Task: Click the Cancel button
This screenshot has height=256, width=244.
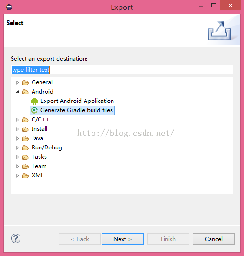Action: coord(214,239)
